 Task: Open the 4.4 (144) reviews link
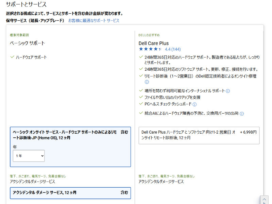[173, 49]
